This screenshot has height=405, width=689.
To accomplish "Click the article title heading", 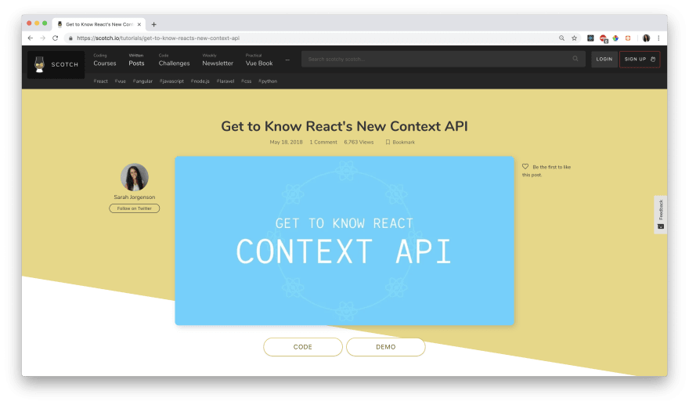I will pyautogui.click(x=344, y=126).
